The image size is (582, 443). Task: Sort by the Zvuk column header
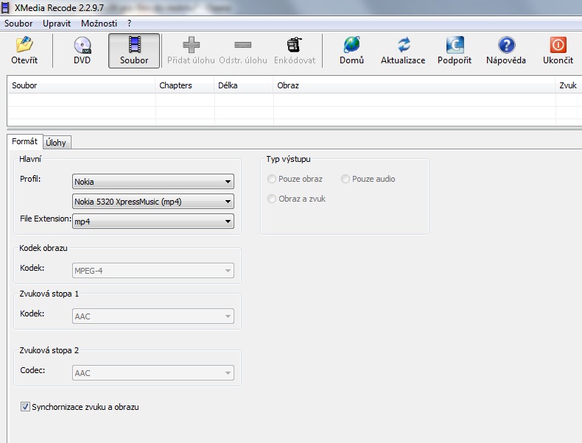569,85
